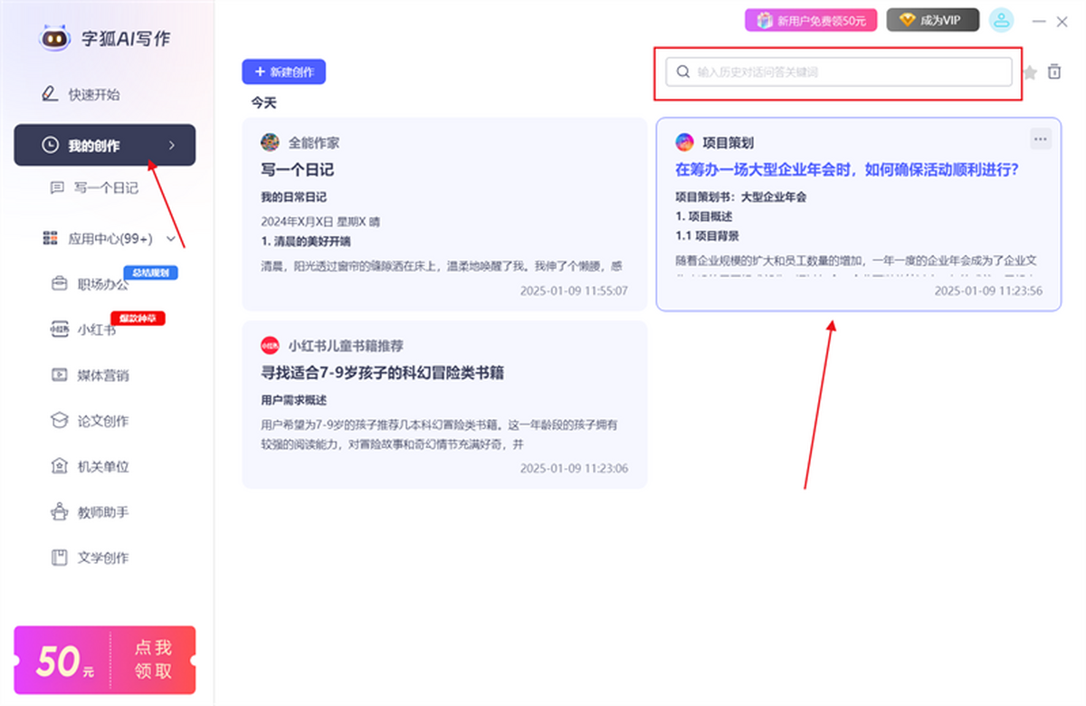Click the building icon for 机关单位

tap(59, 466)
